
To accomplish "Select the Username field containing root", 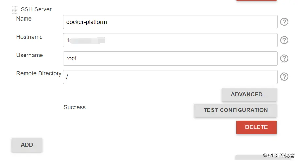I will coord(170,58).
